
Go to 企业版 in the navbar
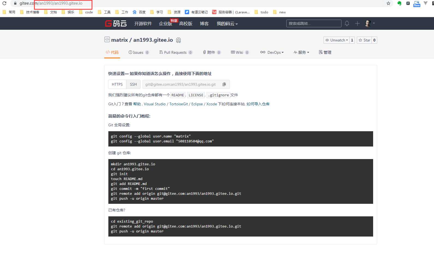tap(165, 24)
